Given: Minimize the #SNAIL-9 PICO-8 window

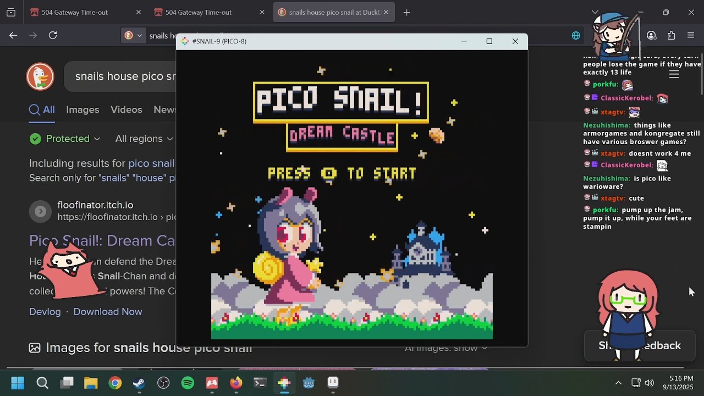Looking at the screenshot, I should click(x=464, y=41).
